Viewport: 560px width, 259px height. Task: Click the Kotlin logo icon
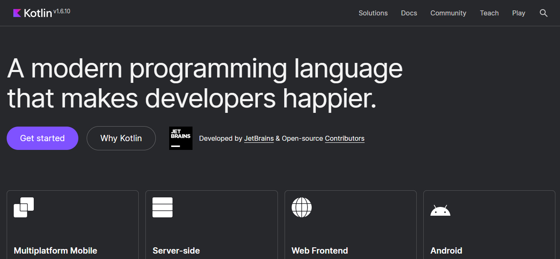[17, 12]
